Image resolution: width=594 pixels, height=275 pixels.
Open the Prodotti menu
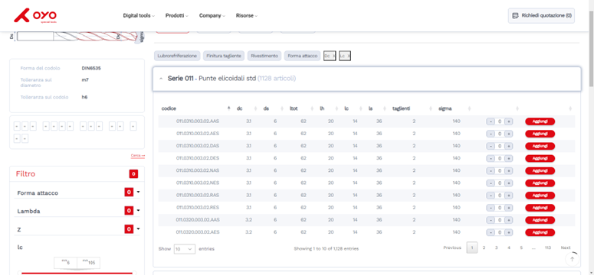pos(176,16)
